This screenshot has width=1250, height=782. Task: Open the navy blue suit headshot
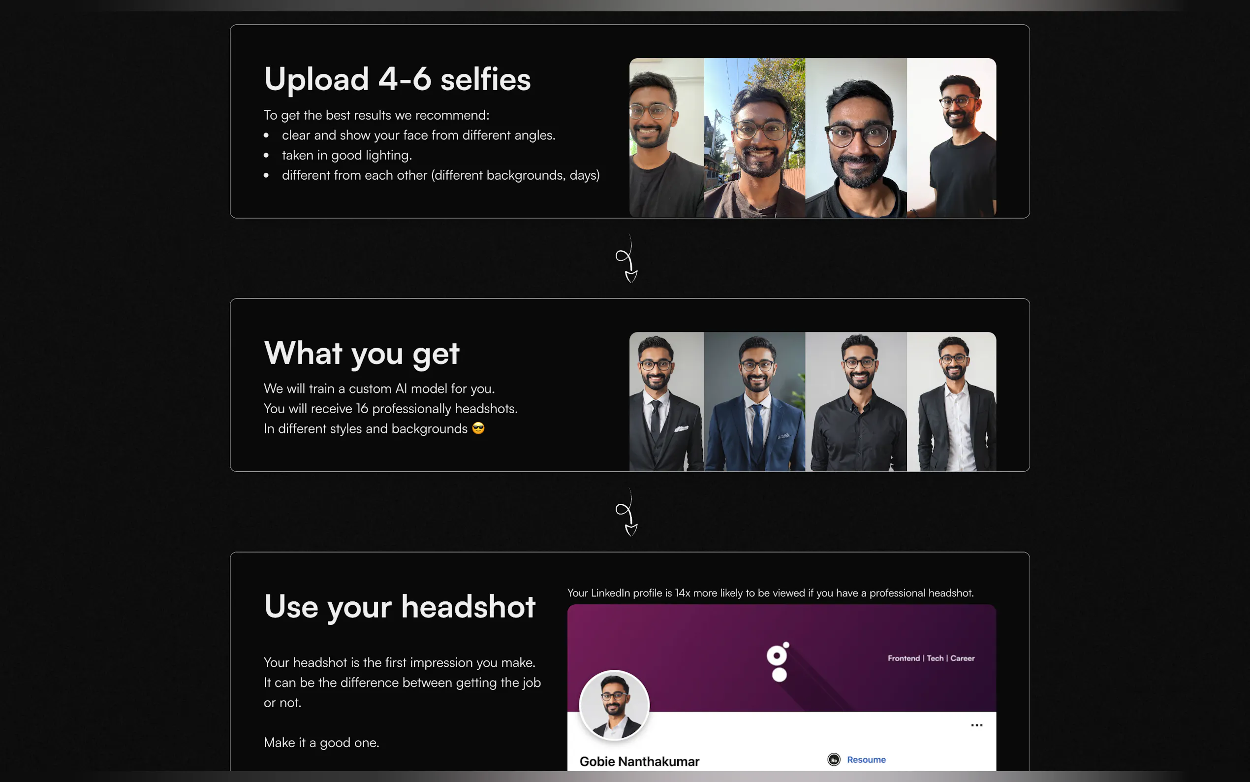pos(754,401)
